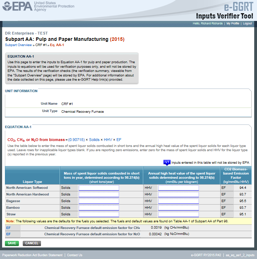Image resolution: width=257 pixels, height=259 pixels.
Task: Focus the Bagasse HHV input field
Action: tap(179, 201)
